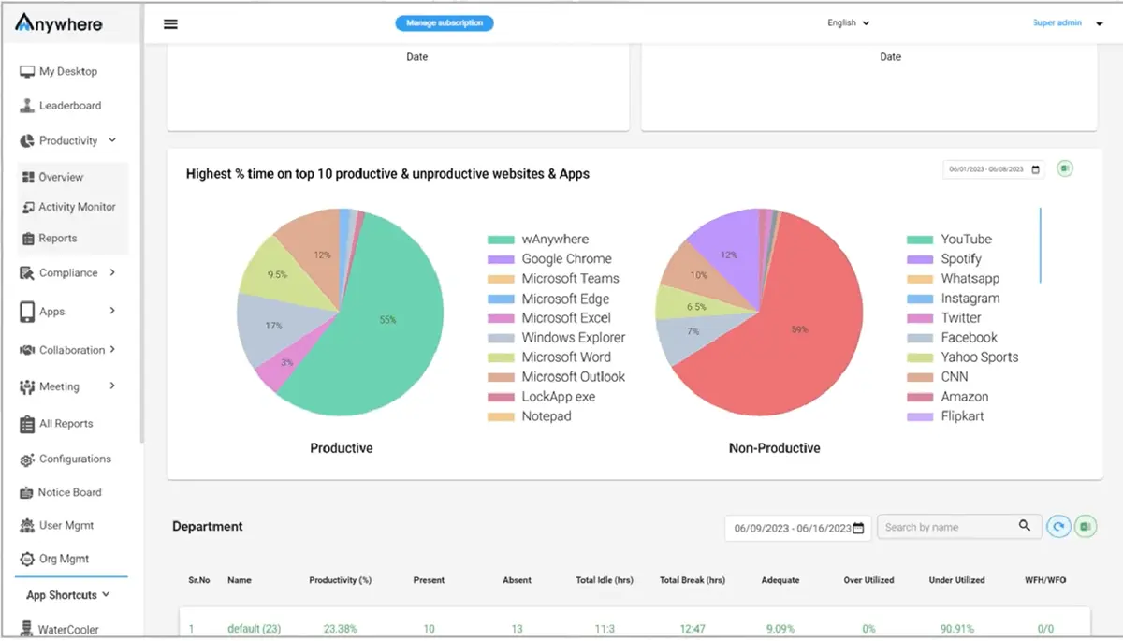The height and width of the screenshot is (641, 1123).
Task: Toggle wAnywhere legend swatch
Action: [x=502, y=240]
